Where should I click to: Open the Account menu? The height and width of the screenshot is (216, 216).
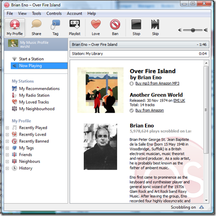coord(74,13)
